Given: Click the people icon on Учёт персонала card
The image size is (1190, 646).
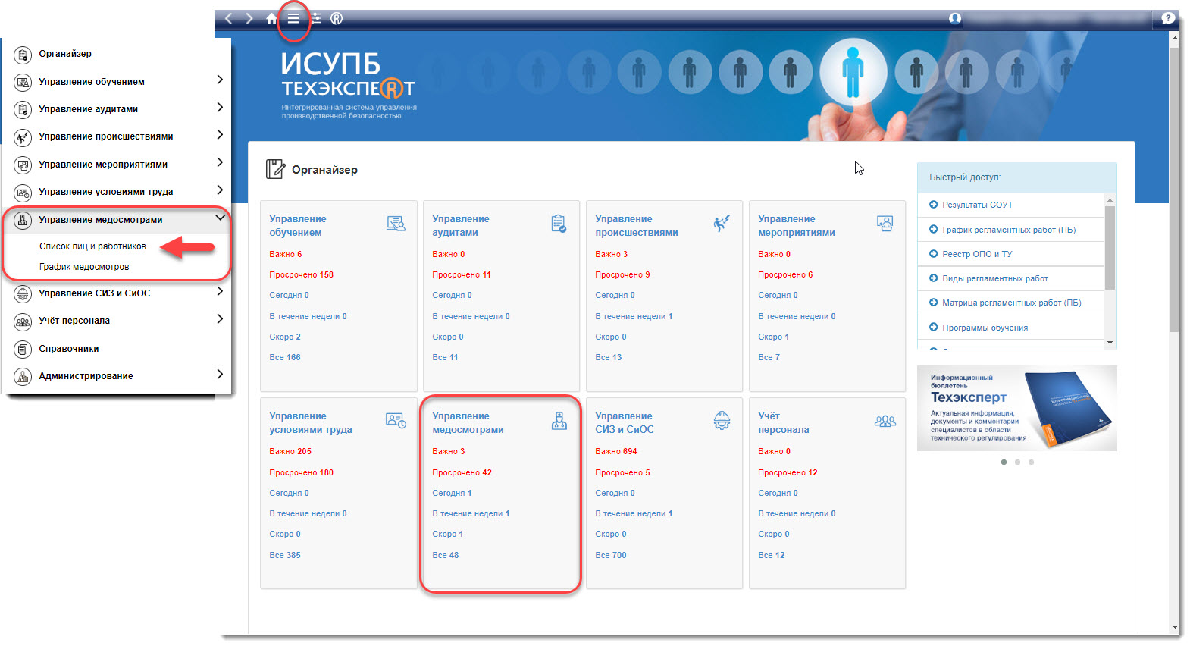Looking at the screenshot, I should (x=885, y=421).
